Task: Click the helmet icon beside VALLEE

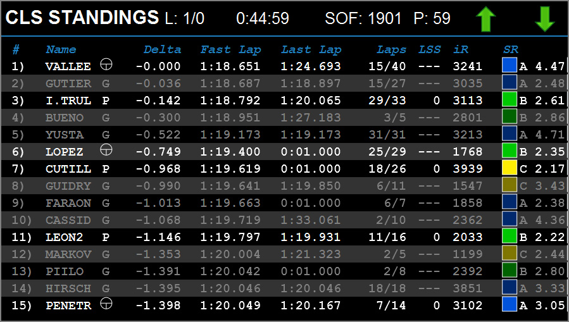Action: tap(106, 65)
